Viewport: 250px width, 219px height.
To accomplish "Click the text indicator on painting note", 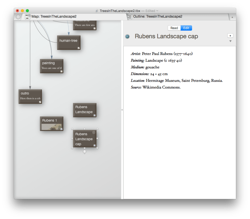I will (62, 71).
